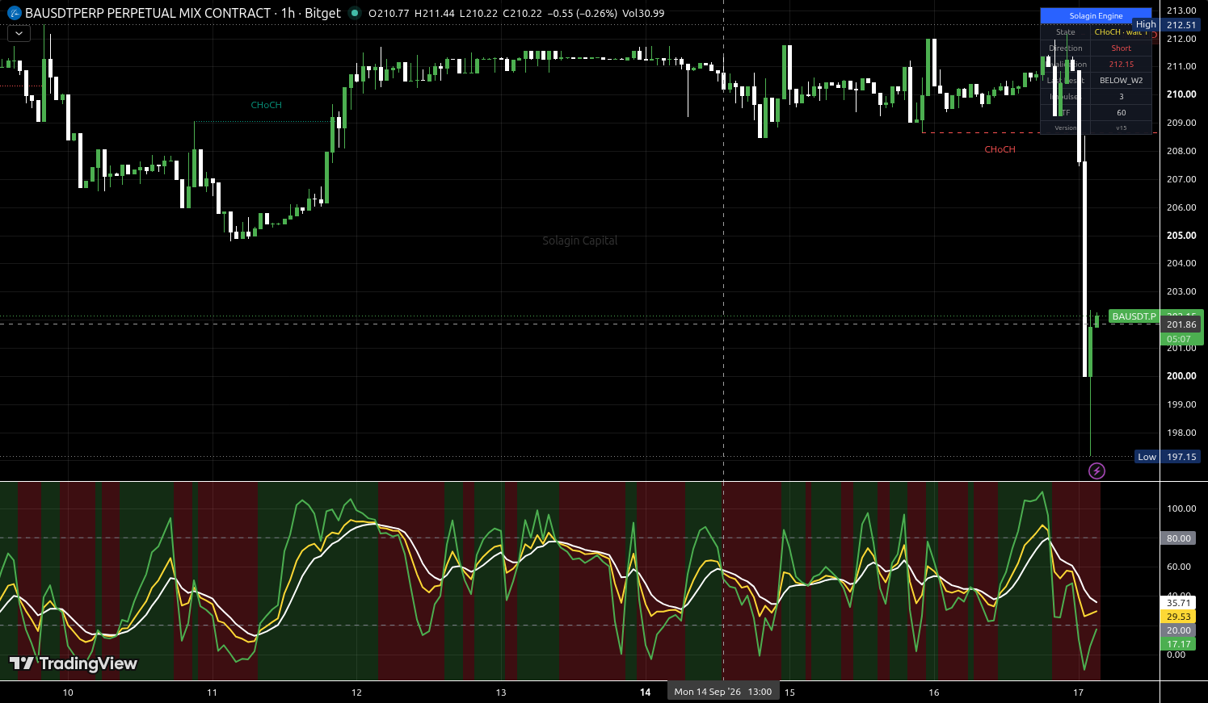Click the 35.71 white indicator value
1208x703 pixels.
(1179, 603)
